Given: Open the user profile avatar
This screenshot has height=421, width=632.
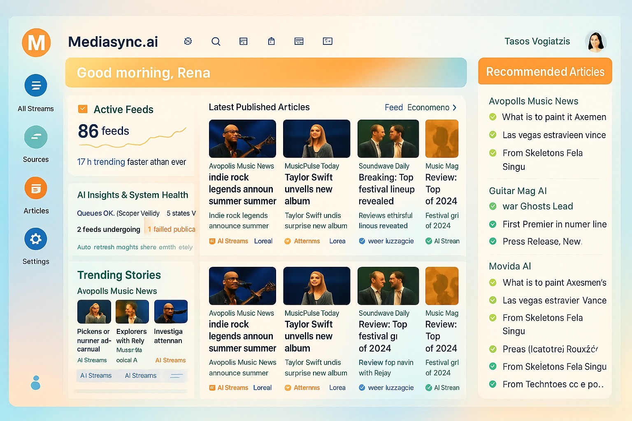Looking at the screenshot, I should [x=595, y=42].
